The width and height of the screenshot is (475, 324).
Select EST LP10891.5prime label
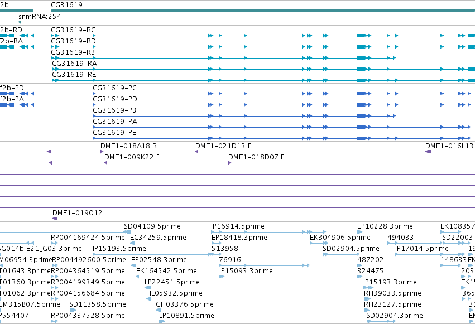pos(186,316)
